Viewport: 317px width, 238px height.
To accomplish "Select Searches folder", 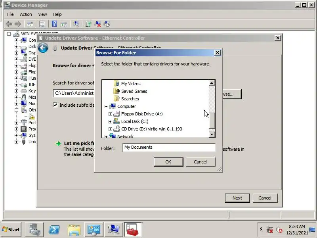I will 130,99.
